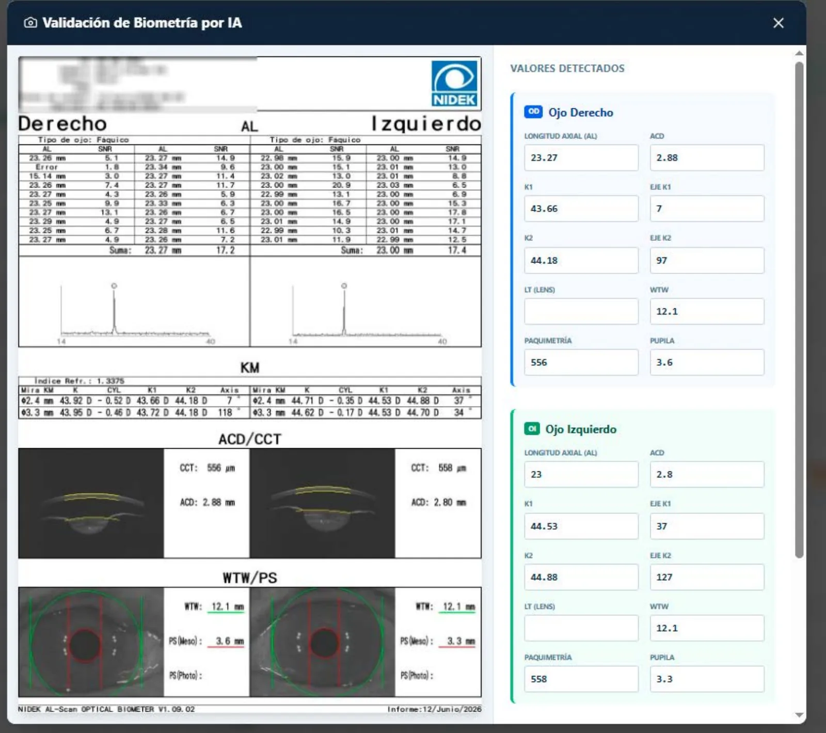Click the right eye Longitud Axial field
826x733 pixels.
[x=581, y=158]
